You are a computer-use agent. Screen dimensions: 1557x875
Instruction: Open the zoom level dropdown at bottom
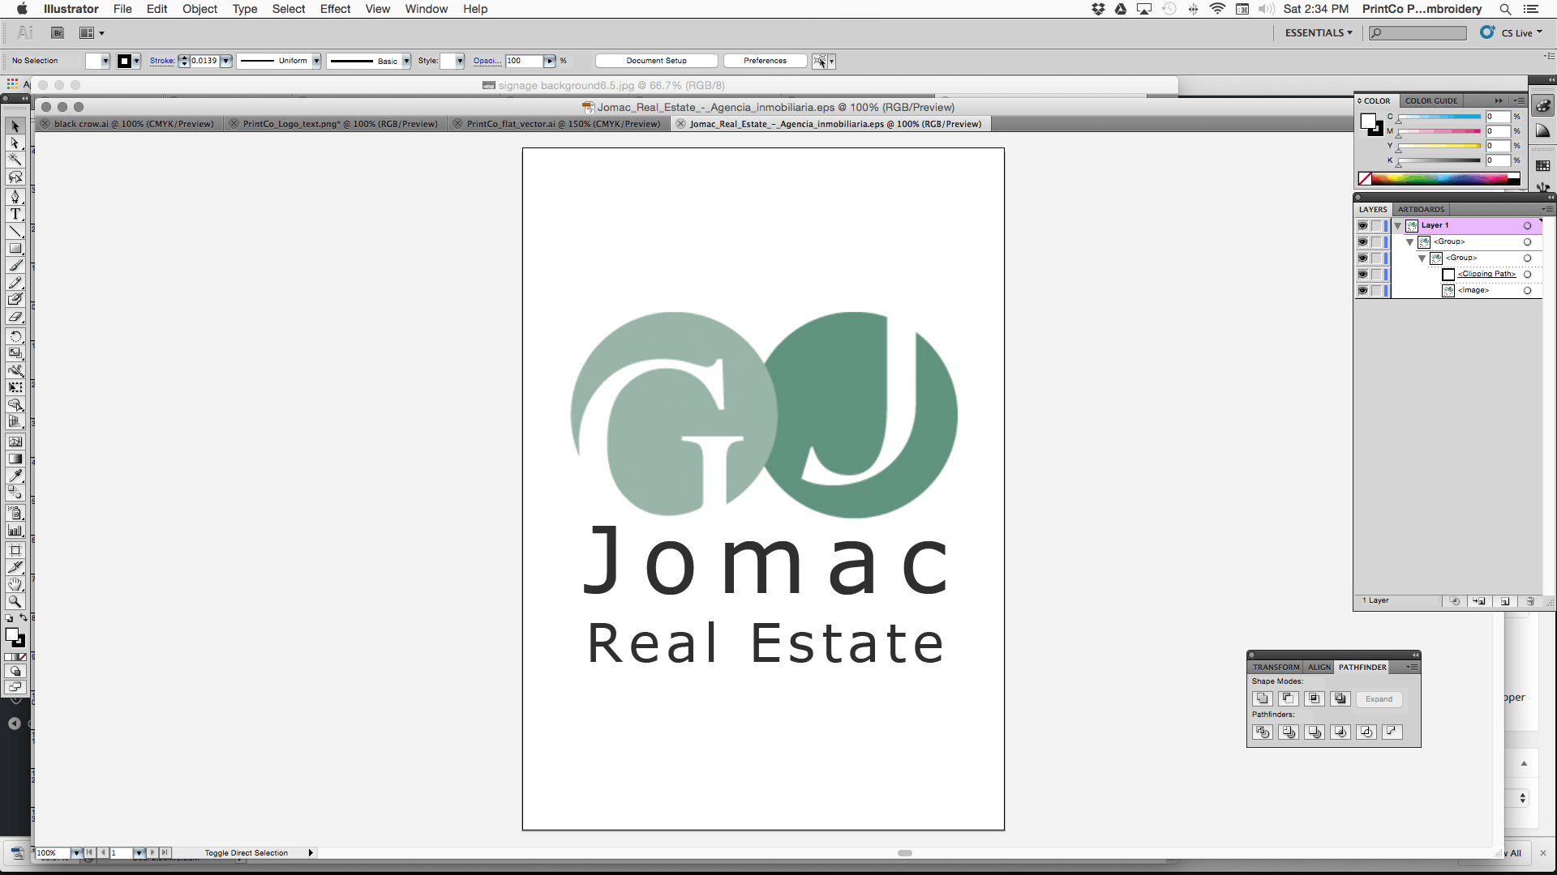pos(76,853)
